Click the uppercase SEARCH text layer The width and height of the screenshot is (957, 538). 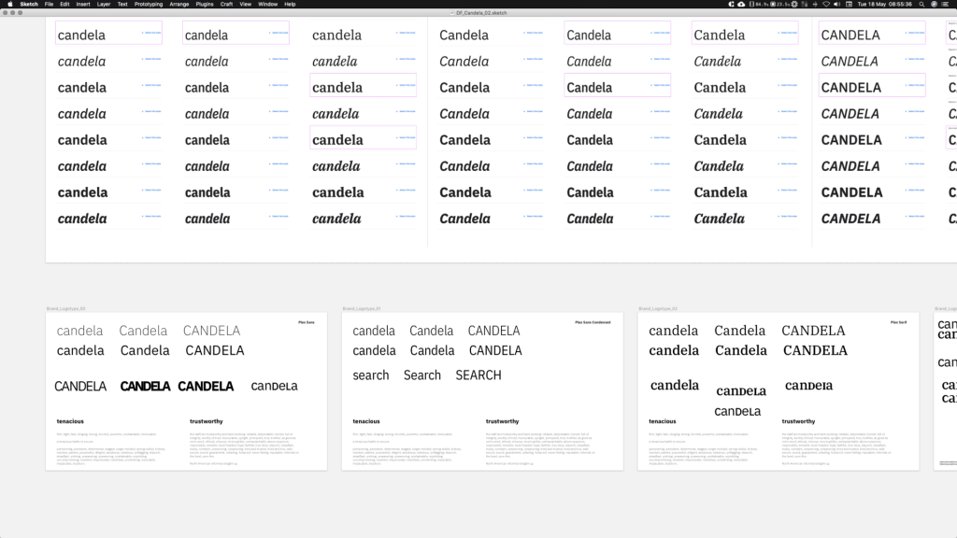tap(478, 375)
